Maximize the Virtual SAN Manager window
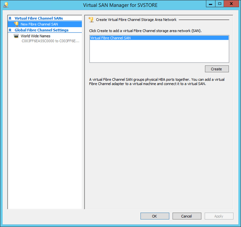Screen dimensions: 241x227 click(x=219, y=4)
